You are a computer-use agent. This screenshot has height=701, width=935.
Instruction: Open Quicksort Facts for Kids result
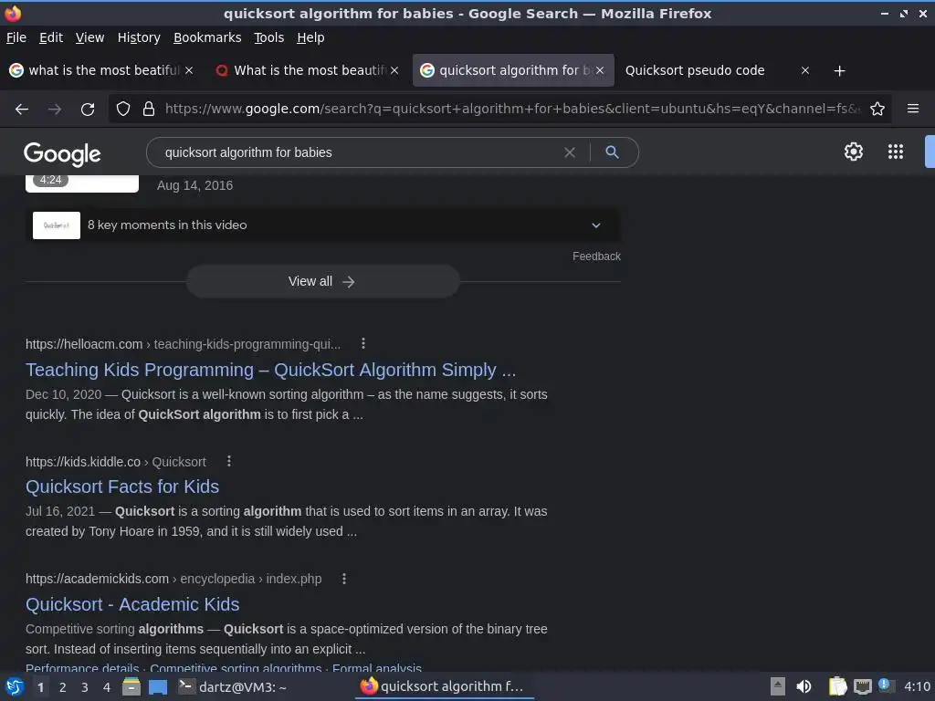tap(122, 487)
